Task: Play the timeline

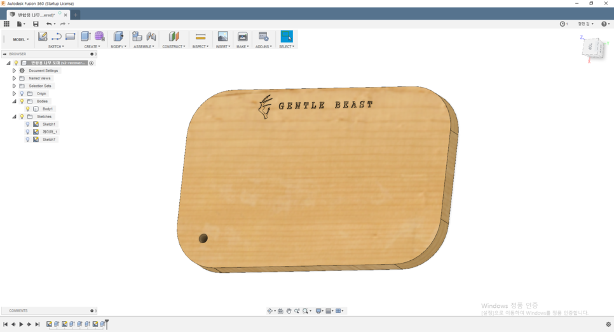Action: pos(21,324)
